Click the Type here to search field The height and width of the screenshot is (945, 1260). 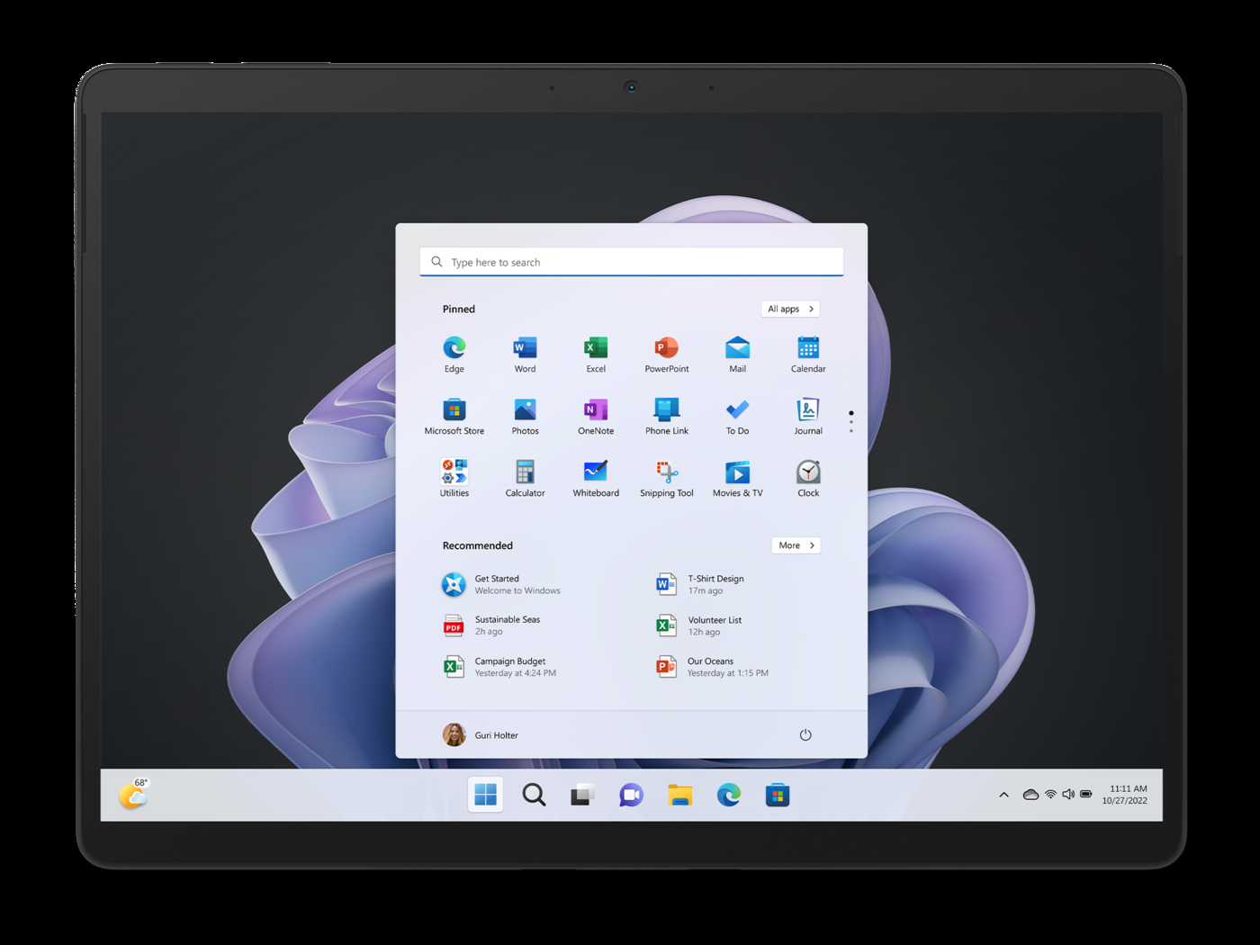[631, 262]
